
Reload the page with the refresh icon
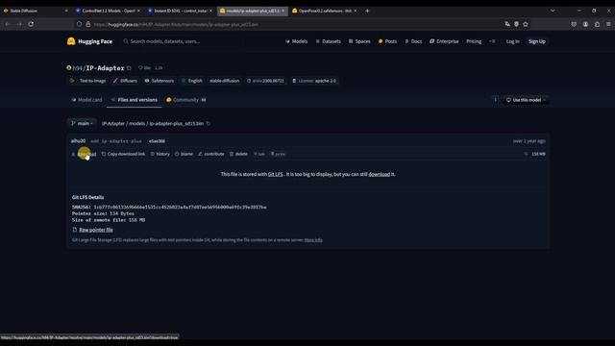click(31, 24)
